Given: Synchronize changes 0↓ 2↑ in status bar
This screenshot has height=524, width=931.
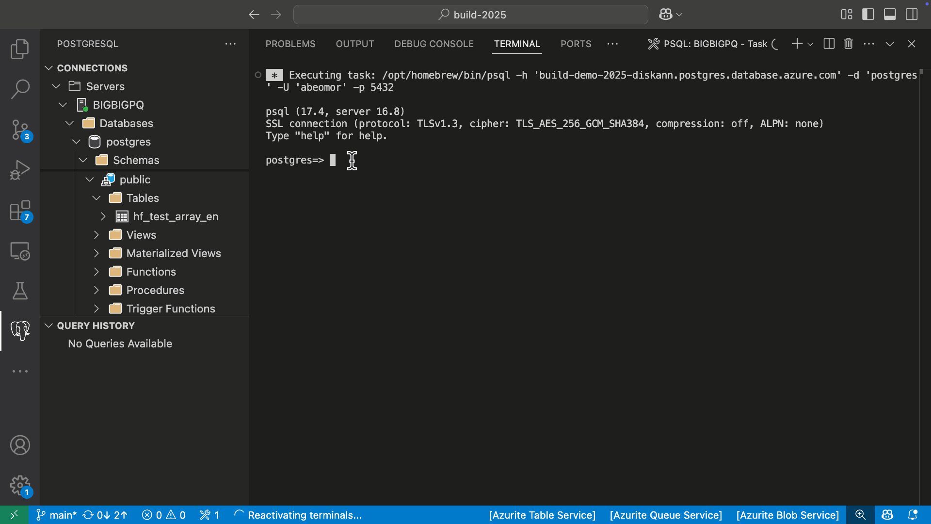Looking at the screenshot, I should tap(105, 515).
